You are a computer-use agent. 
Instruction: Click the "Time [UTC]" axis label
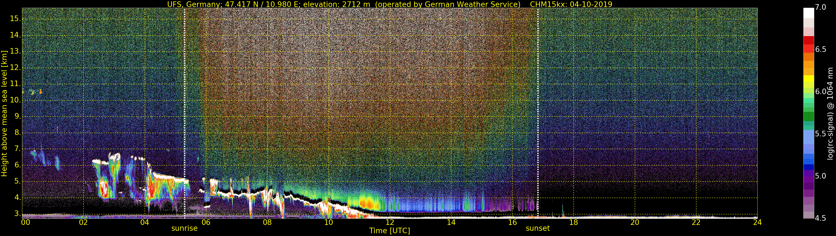pyautogui.click(x=390, y=231)
